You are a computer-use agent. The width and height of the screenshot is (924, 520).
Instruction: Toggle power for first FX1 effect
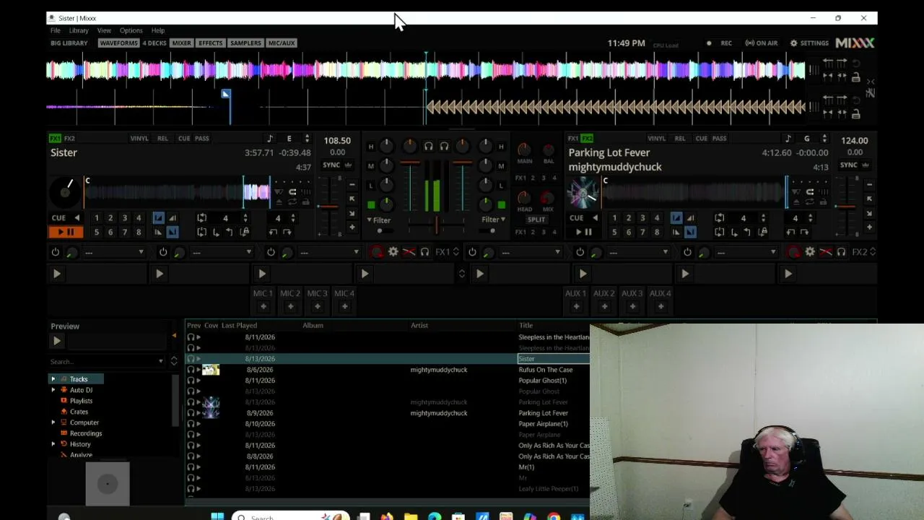(56, 252)
